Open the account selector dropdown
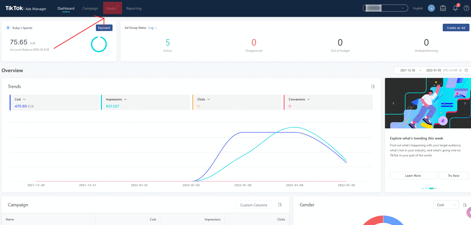This screenshot has height=225, width=471. pos(385,8)
